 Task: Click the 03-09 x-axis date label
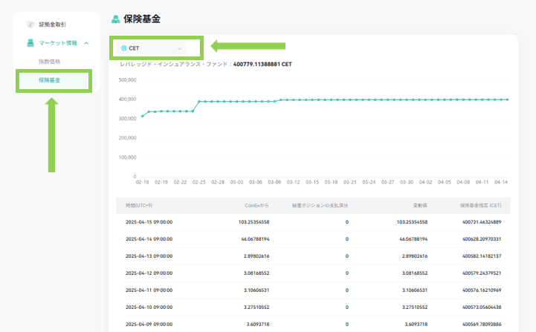[274, 183]
